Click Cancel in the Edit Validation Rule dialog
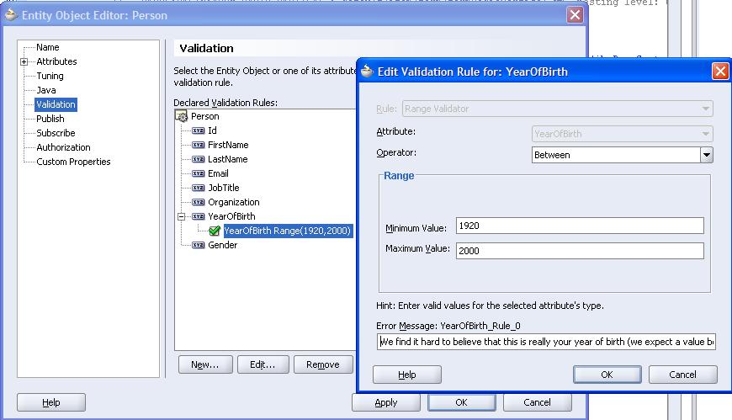 [682, 375]
